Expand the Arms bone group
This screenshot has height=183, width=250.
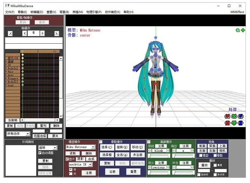pos(6,75)
